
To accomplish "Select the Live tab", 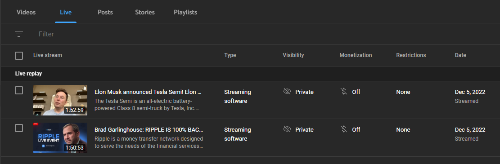I will coord(66,13).
